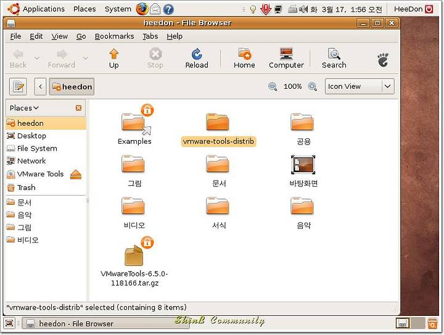
Task: Click the GNOME foot throbber icon
Action: 383,60
